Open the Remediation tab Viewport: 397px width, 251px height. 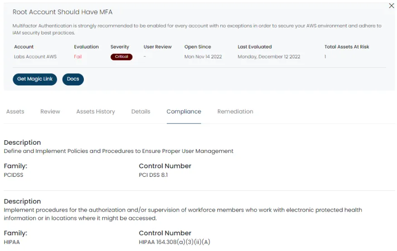pos(235,112)
